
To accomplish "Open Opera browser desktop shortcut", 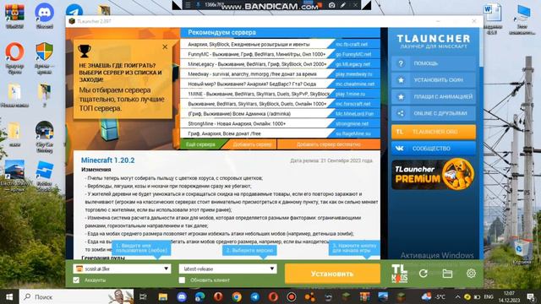I will click(x=14, y=58).
